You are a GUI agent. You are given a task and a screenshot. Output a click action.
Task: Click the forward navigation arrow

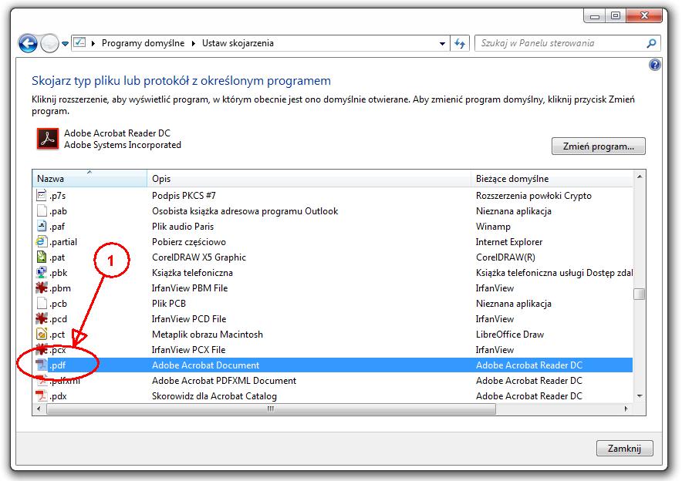tap(49, 43)
